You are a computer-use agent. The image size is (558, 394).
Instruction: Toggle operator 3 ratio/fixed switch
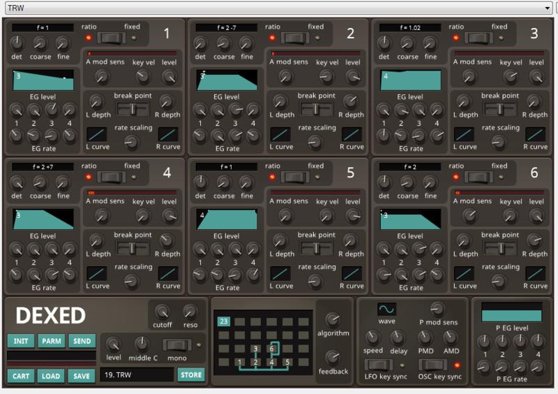click(x=478, y=38)
